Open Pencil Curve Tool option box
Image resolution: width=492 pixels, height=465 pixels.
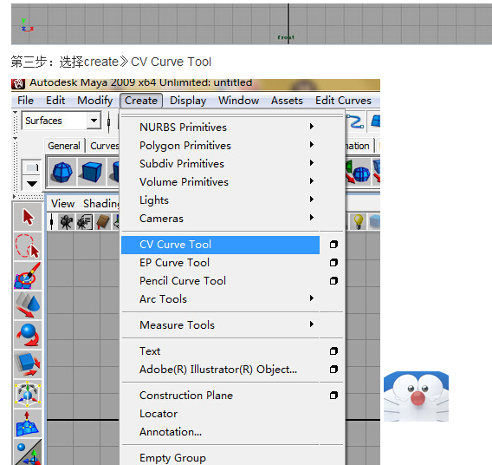click(x=333, y=280)
